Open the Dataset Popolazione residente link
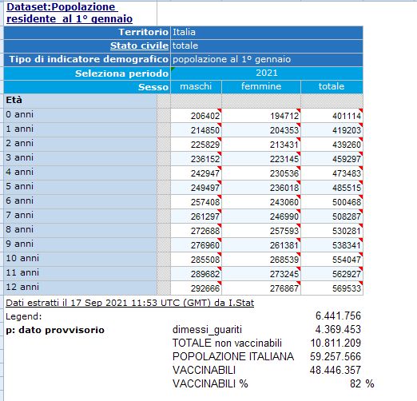The height and width of the screenshot is (401, 417). pos(69,13)
